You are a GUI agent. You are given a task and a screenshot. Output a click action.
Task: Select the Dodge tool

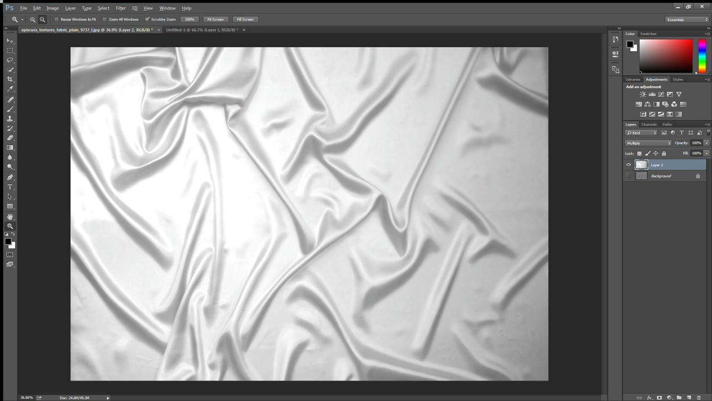[x=10, y=167]
